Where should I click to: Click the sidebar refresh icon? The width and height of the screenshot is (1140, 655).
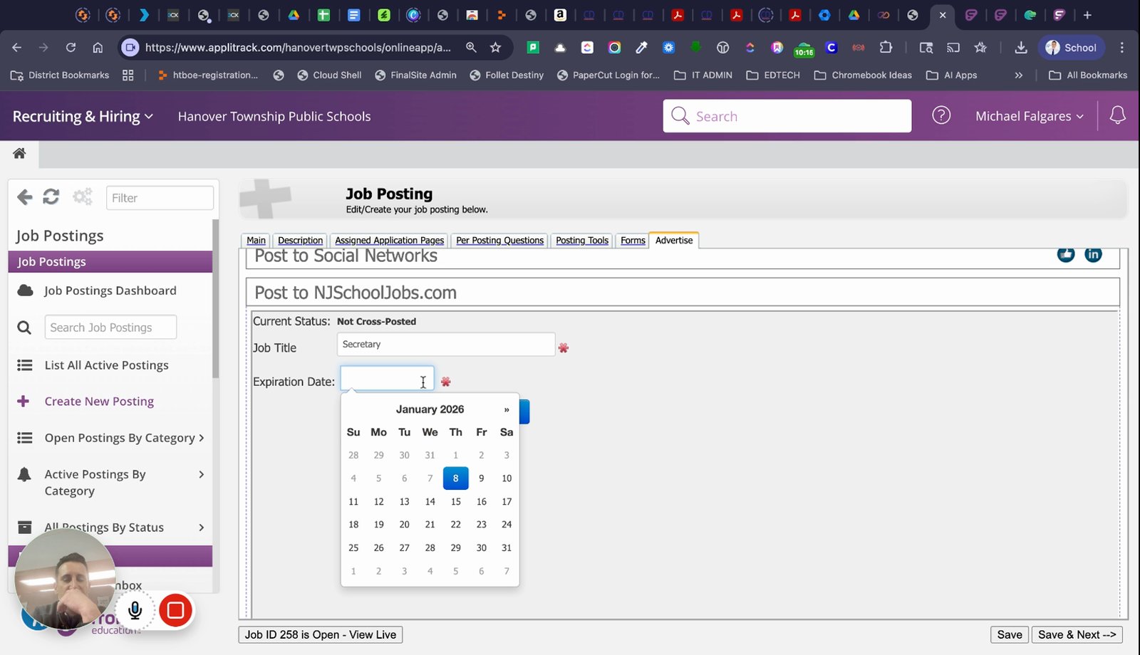click(51, 197)
